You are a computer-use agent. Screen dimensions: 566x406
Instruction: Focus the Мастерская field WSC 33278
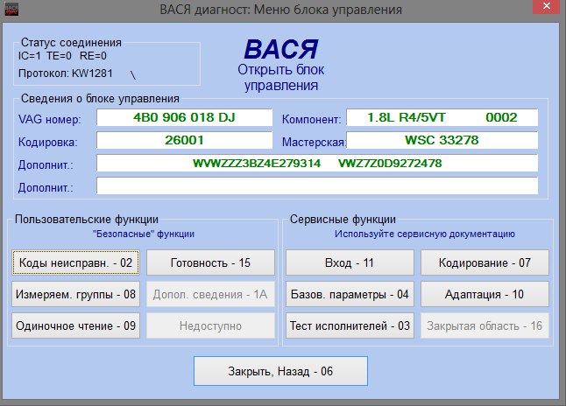click(x=442, y=140)
